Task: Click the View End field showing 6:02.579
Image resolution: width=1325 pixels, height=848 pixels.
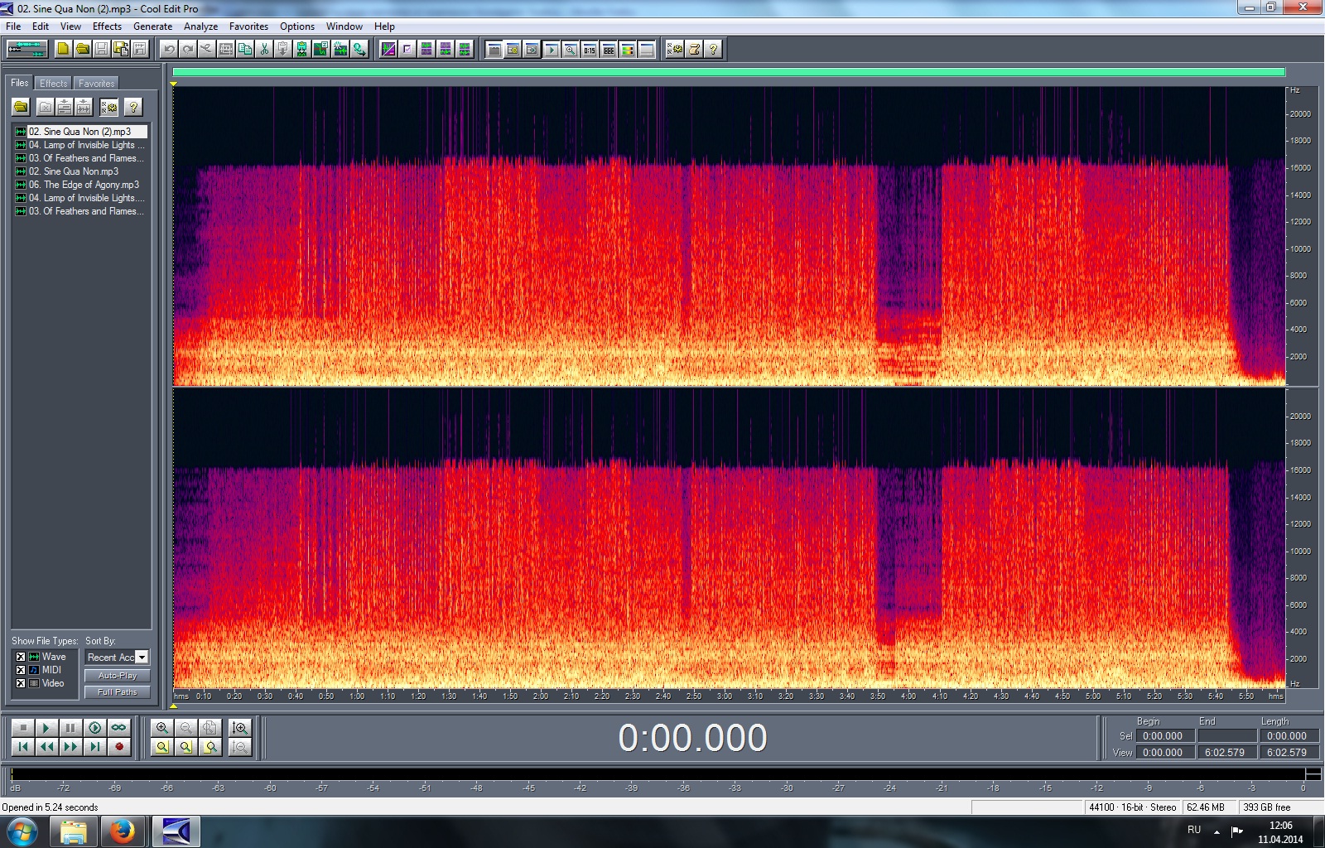Action: pos(1226,753)
